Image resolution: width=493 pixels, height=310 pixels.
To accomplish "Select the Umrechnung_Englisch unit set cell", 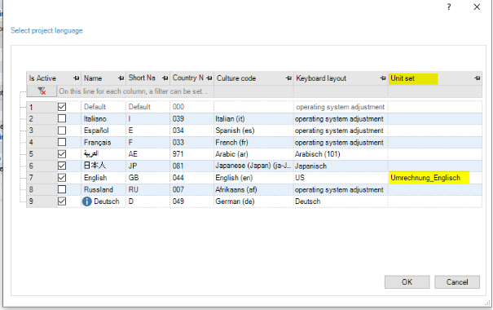I will pyautogui.click(x=435, y=178).
